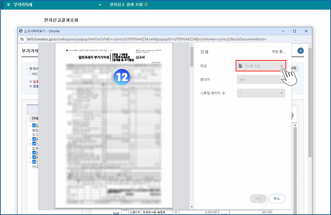Click the 전자신고 결과 조회 breadcrumb

[126, 5]
